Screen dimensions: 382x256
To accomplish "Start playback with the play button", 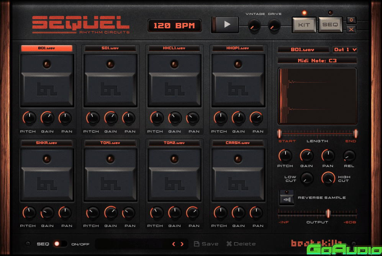I will coord(225,24).
